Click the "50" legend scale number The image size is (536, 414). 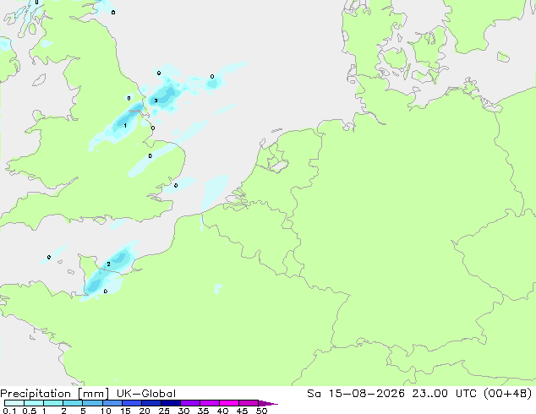262,411
